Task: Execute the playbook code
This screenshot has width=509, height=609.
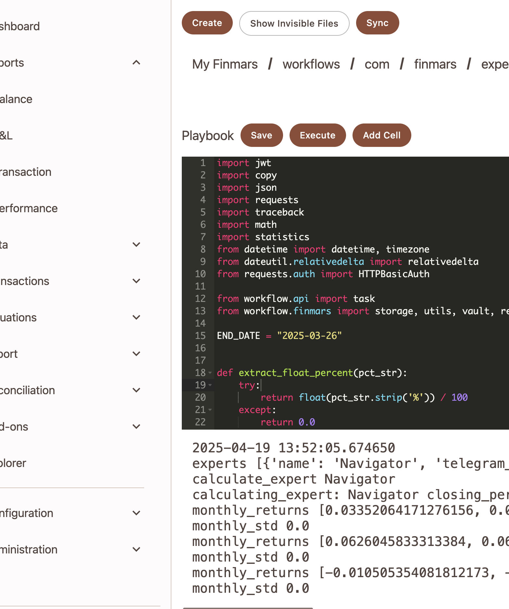Action: tap(317, 135)
